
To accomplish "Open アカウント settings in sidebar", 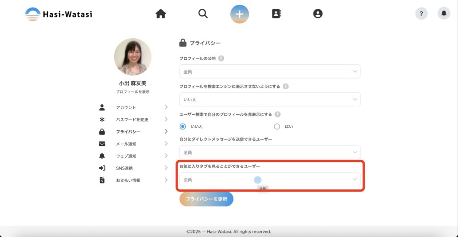I will (126, 108).
